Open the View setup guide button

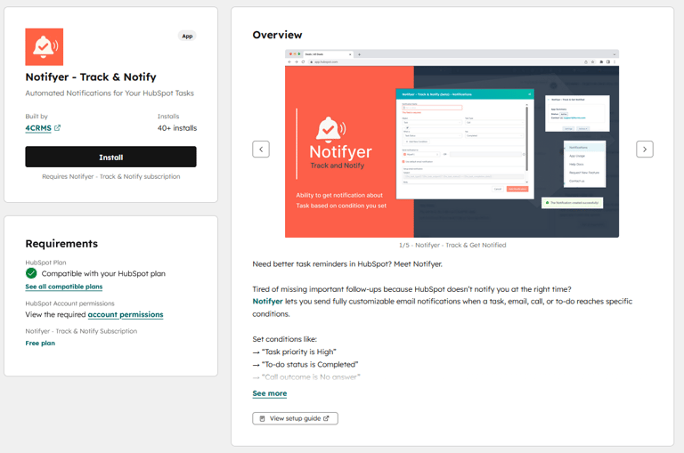tap(295, 418)
